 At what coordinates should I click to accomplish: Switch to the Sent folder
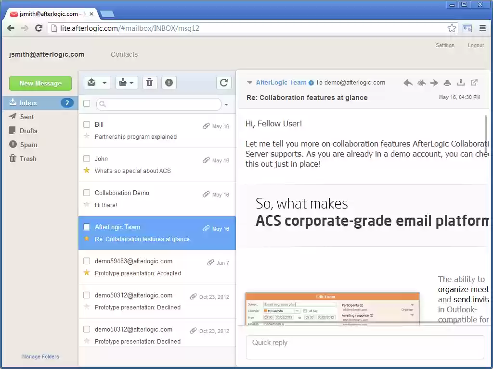pos(26,116)
